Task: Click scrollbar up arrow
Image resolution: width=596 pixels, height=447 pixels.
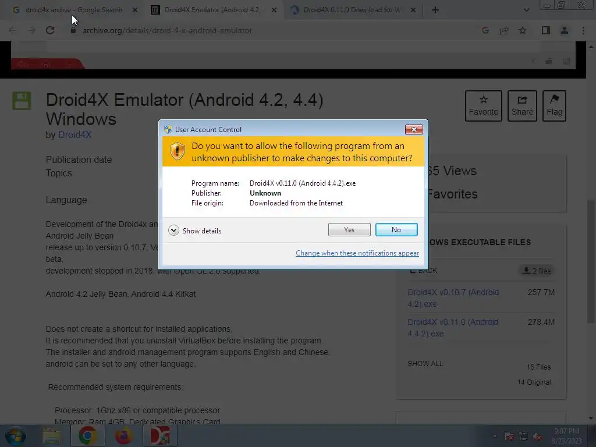Action: pyautogui.click(x=591, y=47)
